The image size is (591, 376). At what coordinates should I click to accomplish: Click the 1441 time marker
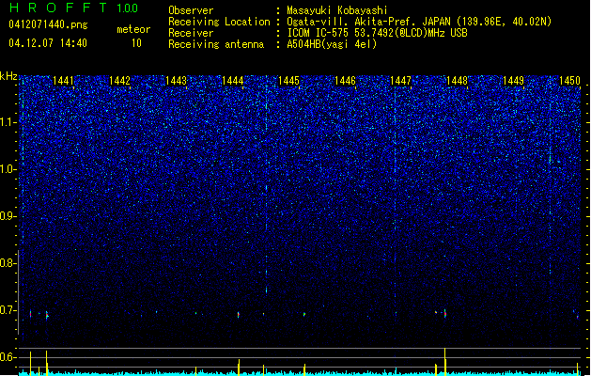pos(63,81)
